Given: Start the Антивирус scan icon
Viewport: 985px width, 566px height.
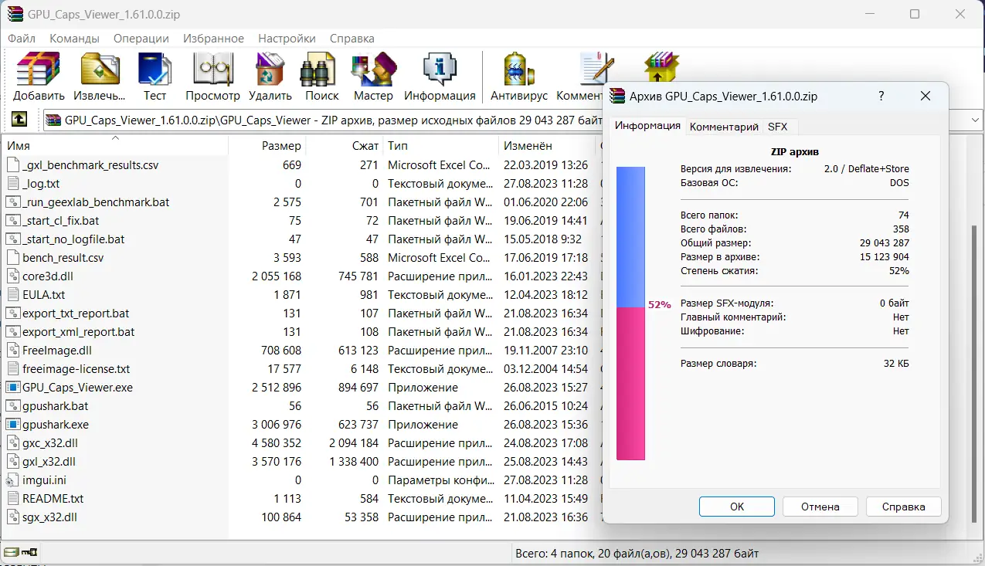Looking at the screenshot, I should (519, 69).
